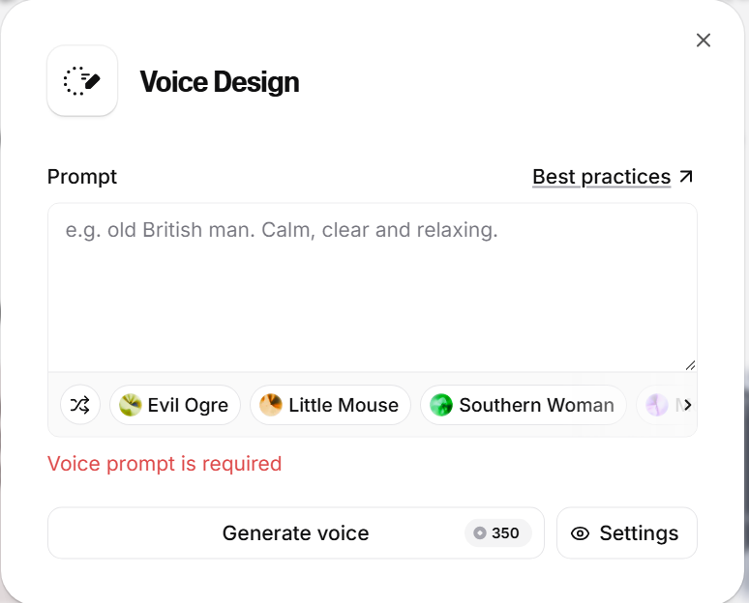Choose the Evil Ogre preset label

[x=188, y=405]
